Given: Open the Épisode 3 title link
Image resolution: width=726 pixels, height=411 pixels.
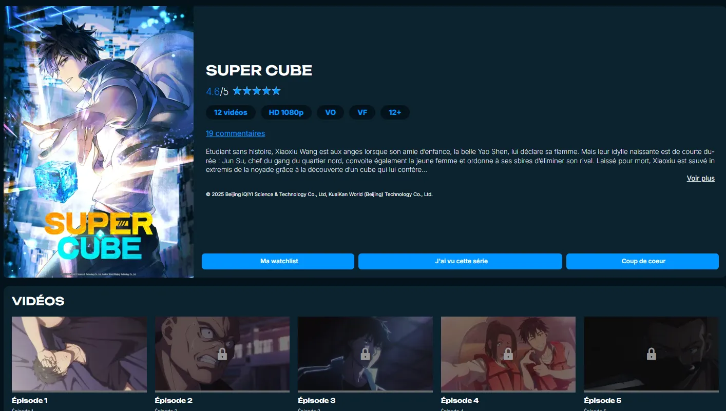Looking at the screenshot, I should point(317,400).
